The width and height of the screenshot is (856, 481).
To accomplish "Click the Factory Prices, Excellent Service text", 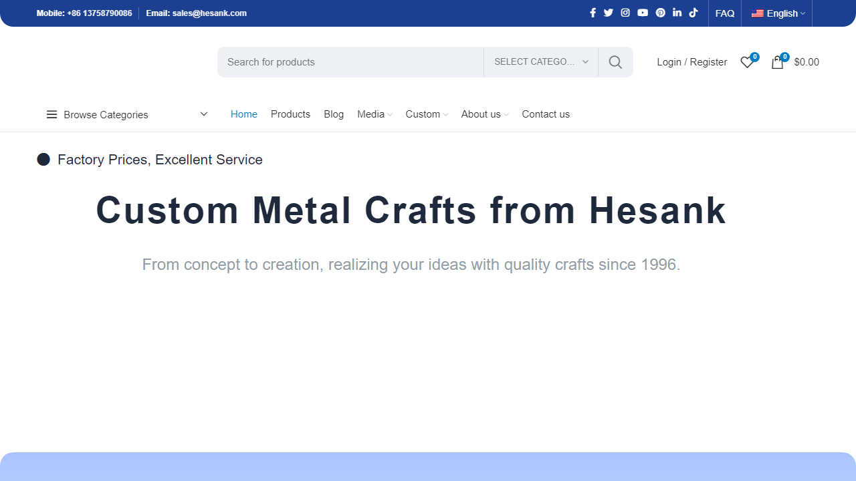I will pyautogui.click(x=160, y=160).
